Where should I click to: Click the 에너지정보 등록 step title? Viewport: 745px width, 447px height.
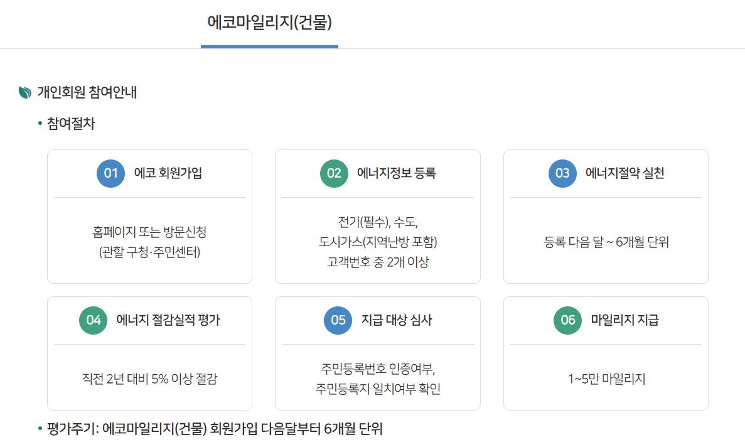(x=396, y=173)
